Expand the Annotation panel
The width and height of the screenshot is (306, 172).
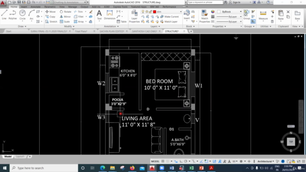111,26
